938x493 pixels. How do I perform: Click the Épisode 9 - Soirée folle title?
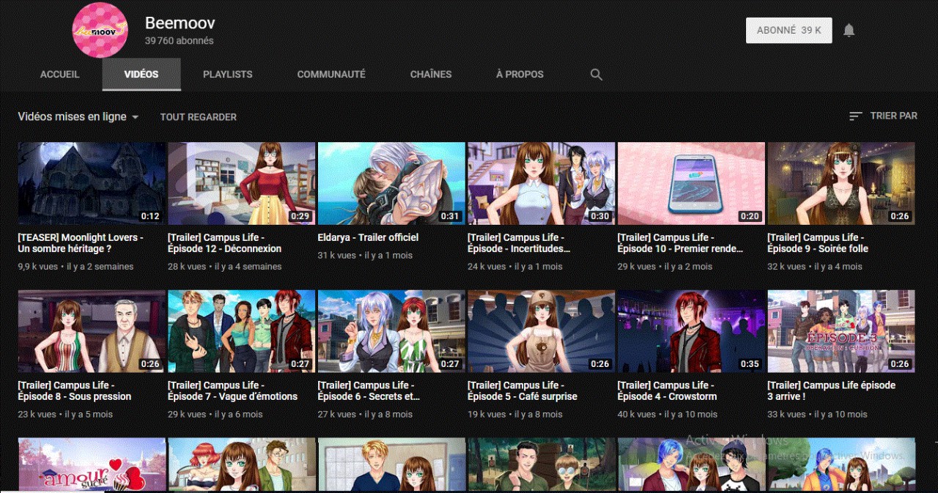(x=818, y=243)
